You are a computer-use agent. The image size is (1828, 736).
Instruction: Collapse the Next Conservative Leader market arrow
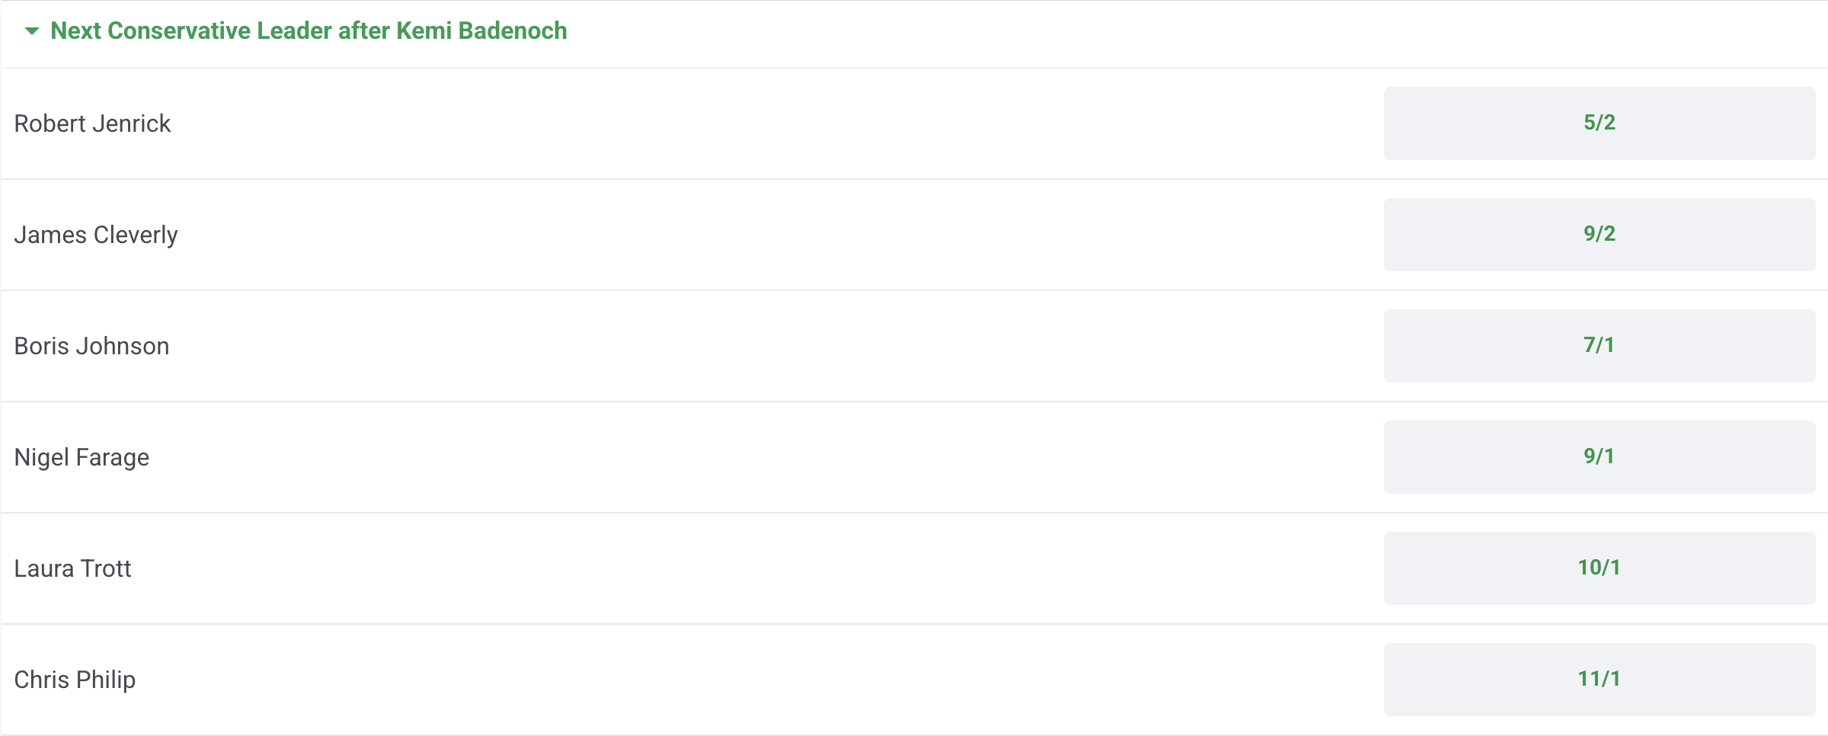point(32,31)
